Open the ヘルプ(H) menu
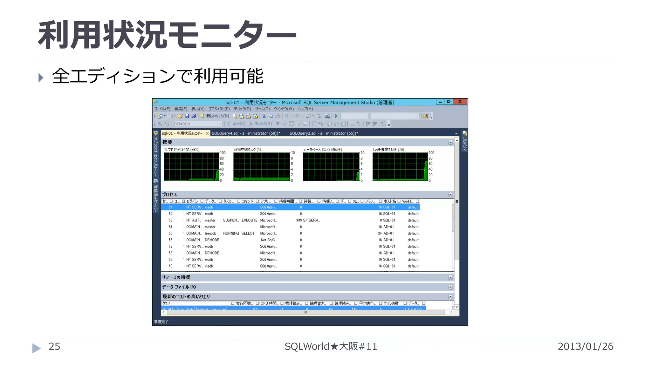Viewport: 651px width, 366px height. pyautogui.click(x=305, y=109)
